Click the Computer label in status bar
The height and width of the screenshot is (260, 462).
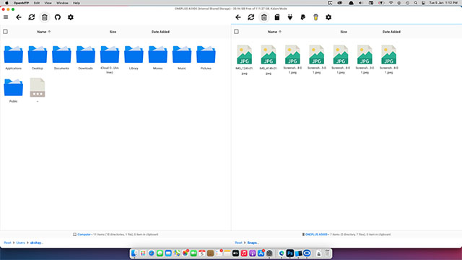[84, 235]
